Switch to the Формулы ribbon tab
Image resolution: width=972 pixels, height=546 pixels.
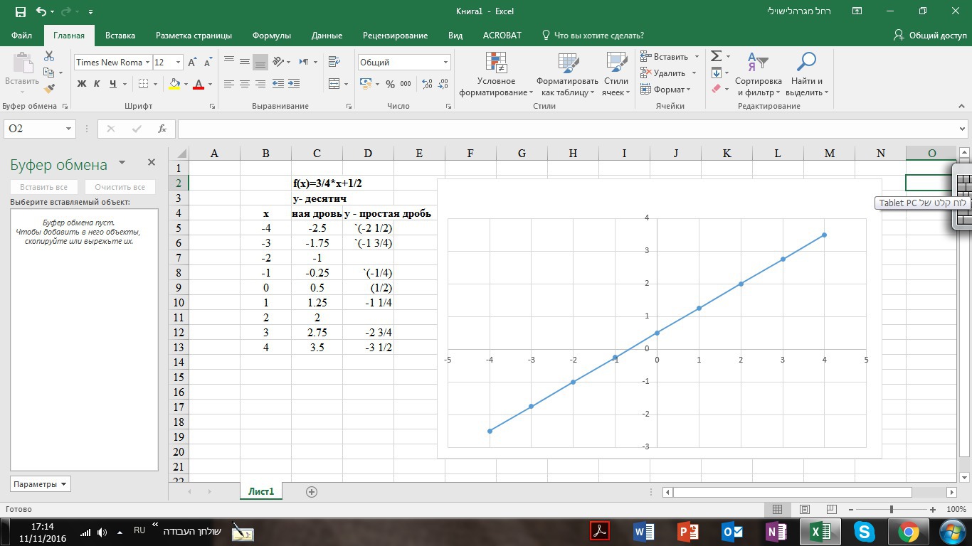click(x=271, y=36)
